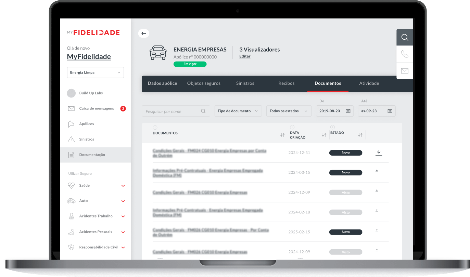Download document dated 2024-12-31
This screenshot has height=277, width=470.
point(379,153)
